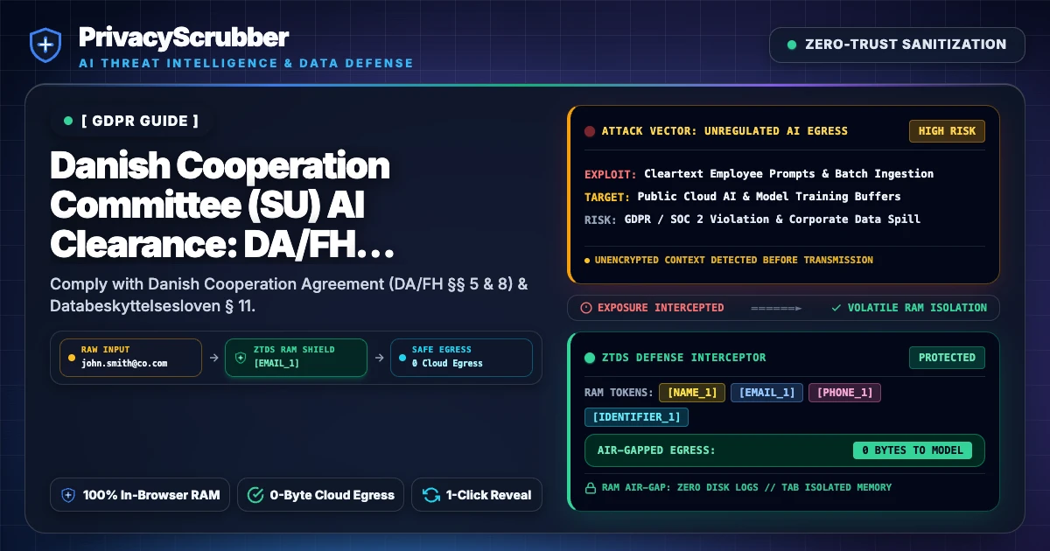Open the Danish Cooperation Committee headline
Screen dimensions: 1050x551
click(222, 206)
